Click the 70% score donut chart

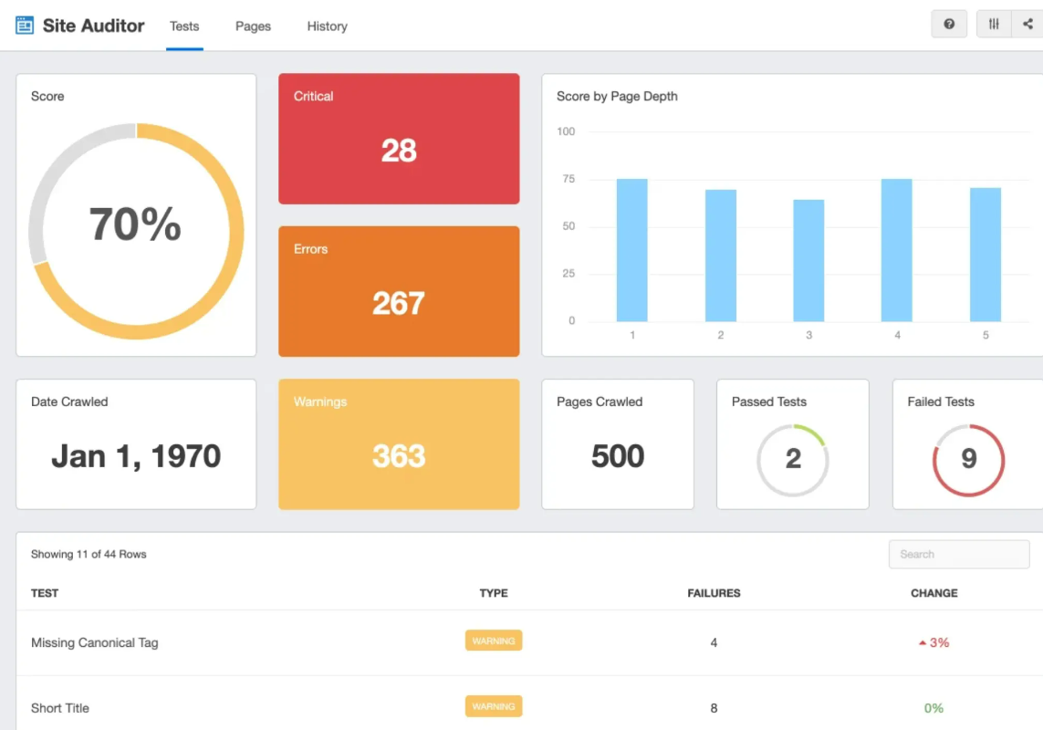(x=136, y=231)
